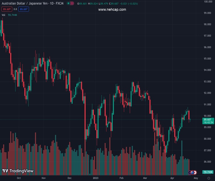Viewport: 215px width, 181px height.
Task: Select the Vol indicator label
Action: tap(4, 15)
